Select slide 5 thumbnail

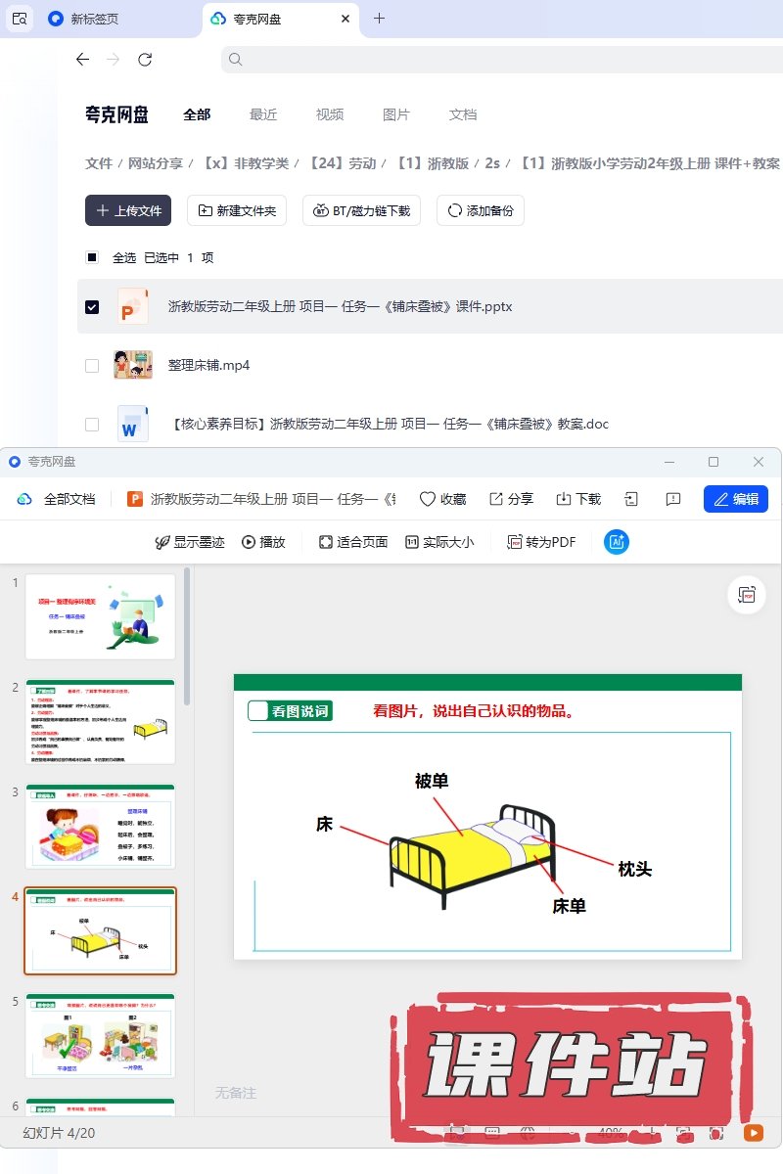point(100,1035)
